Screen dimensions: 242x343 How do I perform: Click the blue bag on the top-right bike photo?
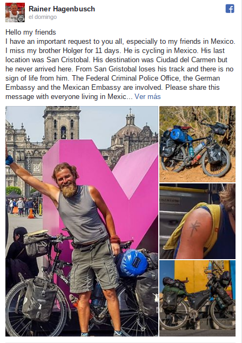click(x=179, y=135)
